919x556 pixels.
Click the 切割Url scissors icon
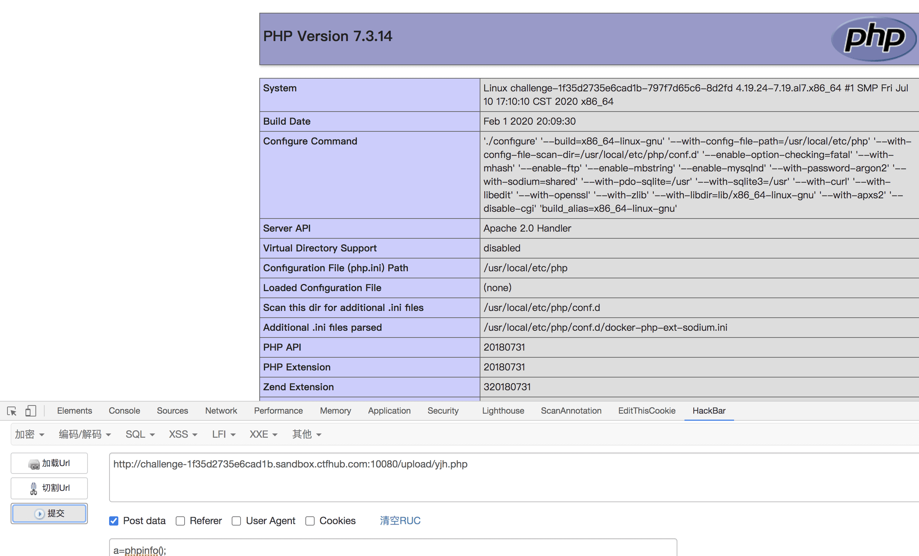[34, 488]
